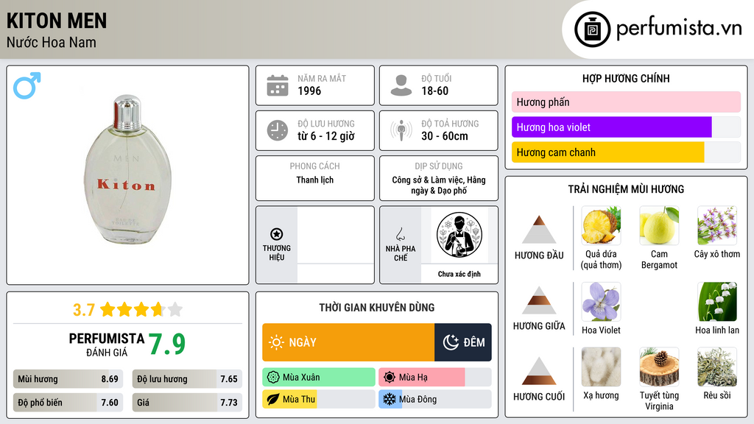The image size is (754, 424).
Task: Click the Chưa xác định perfumer label
Action: click(459, 274)
